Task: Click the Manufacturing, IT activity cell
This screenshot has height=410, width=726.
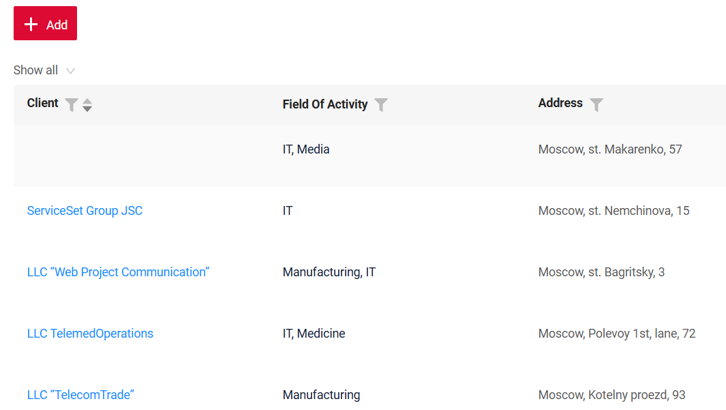Action: pyautogui.click(x=329, y=272)
